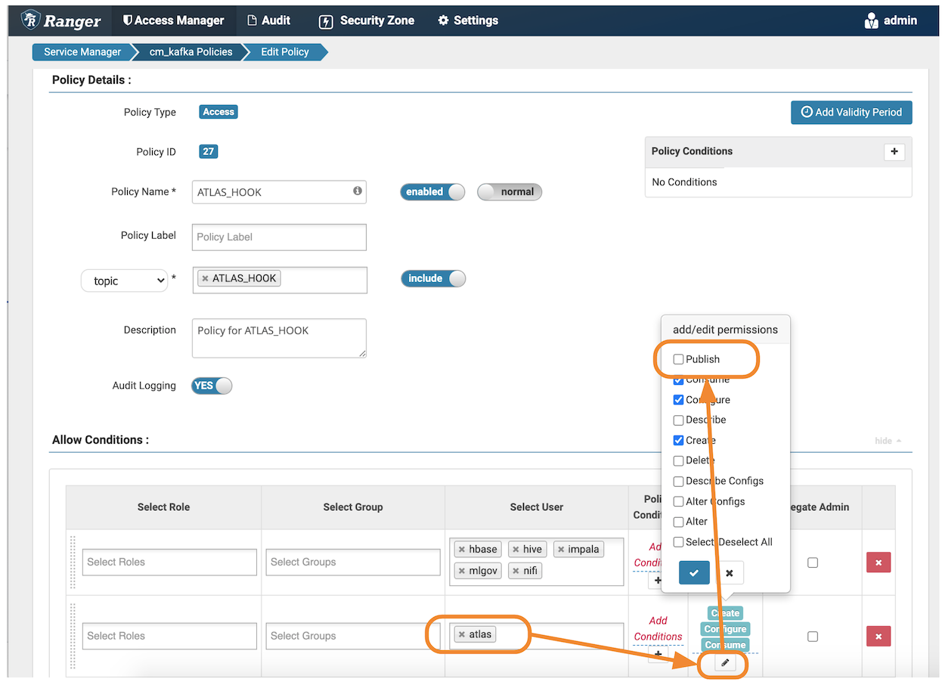Viewport: 942px width, 682px height.
Task: Open the admin user menu
Action: pos(891,20)
